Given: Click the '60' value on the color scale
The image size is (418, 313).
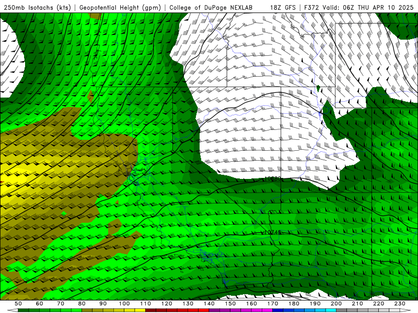Looking at the screenshot, I should pos(39,304).
